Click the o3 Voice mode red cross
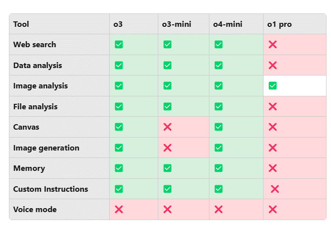 [119, 210]
